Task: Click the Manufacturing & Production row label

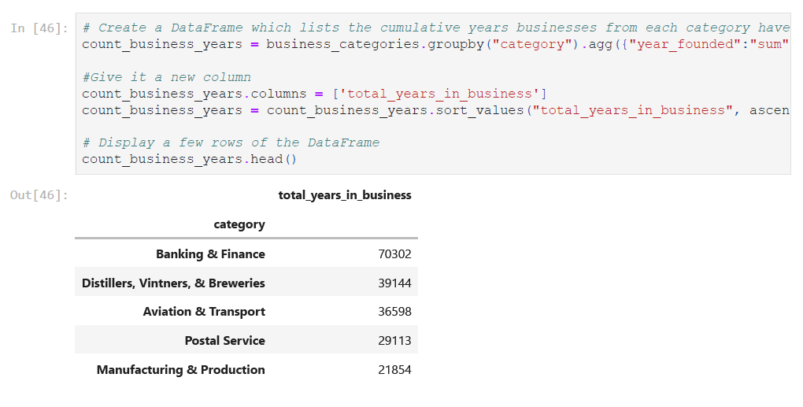Action: (181, 370)
